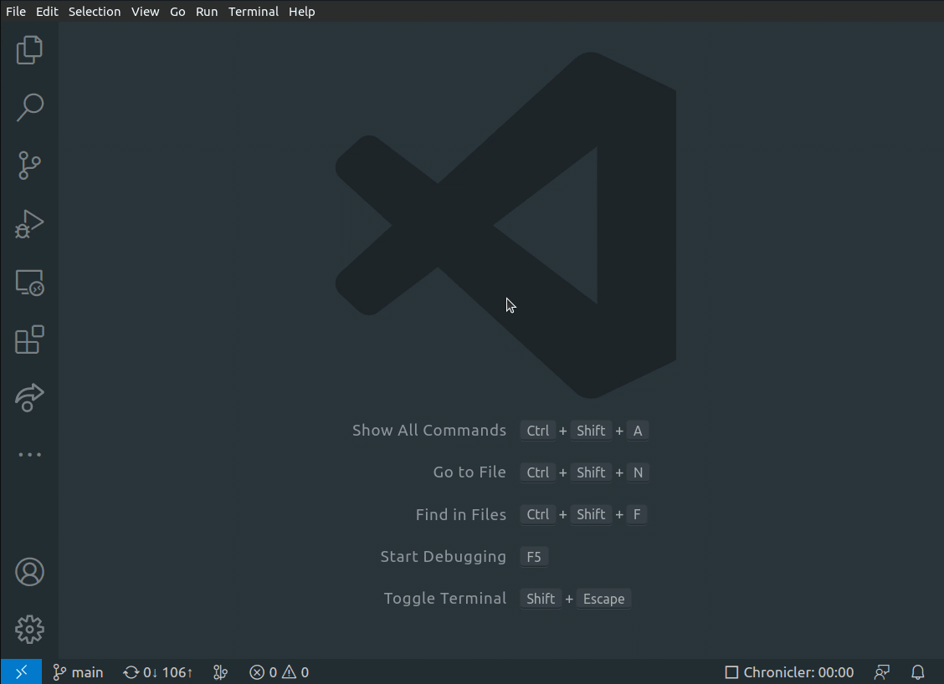Open Problems via warnings count icon
Viewport: 944px width, 684px height.
tap(295, 672)
